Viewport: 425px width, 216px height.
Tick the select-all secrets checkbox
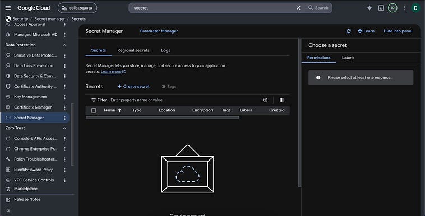[x=94, y=110]
